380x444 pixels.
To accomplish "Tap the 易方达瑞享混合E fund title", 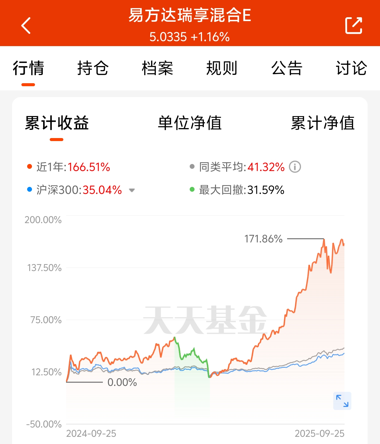I will (190, 15).
